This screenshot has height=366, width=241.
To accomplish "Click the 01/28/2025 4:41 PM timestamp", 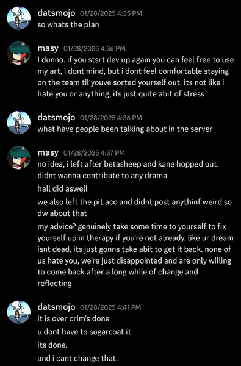I will tap(110, 307).
